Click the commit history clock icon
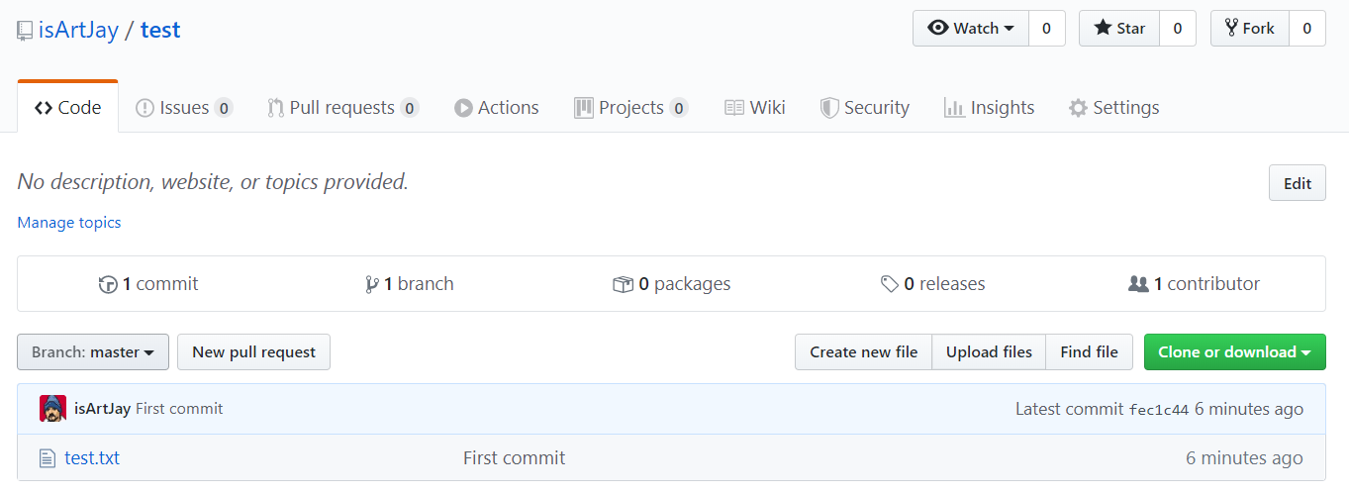The image size is (1349, 494). tap(108, 285)
